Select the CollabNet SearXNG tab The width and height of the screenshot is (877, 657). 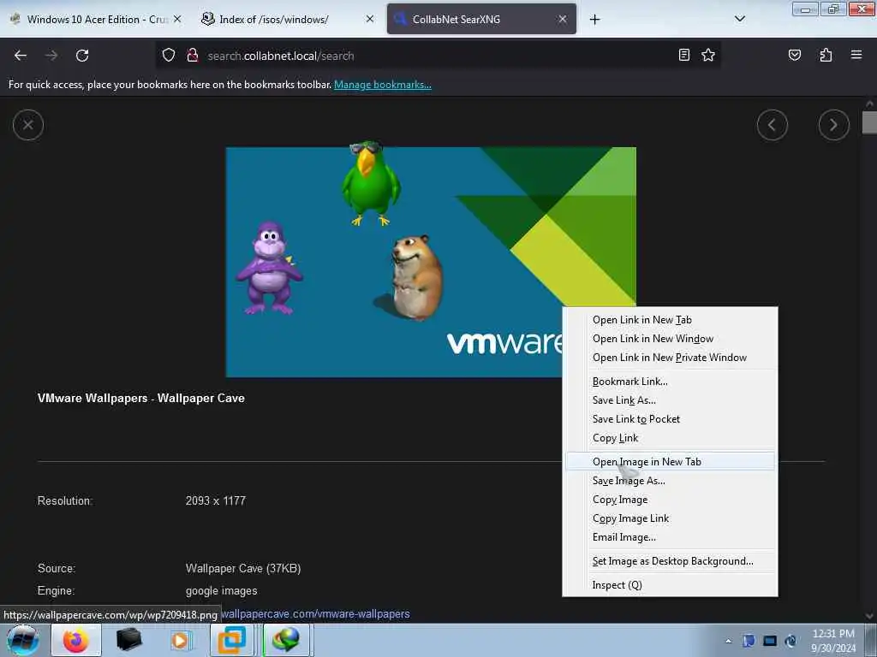click(481, 19)
